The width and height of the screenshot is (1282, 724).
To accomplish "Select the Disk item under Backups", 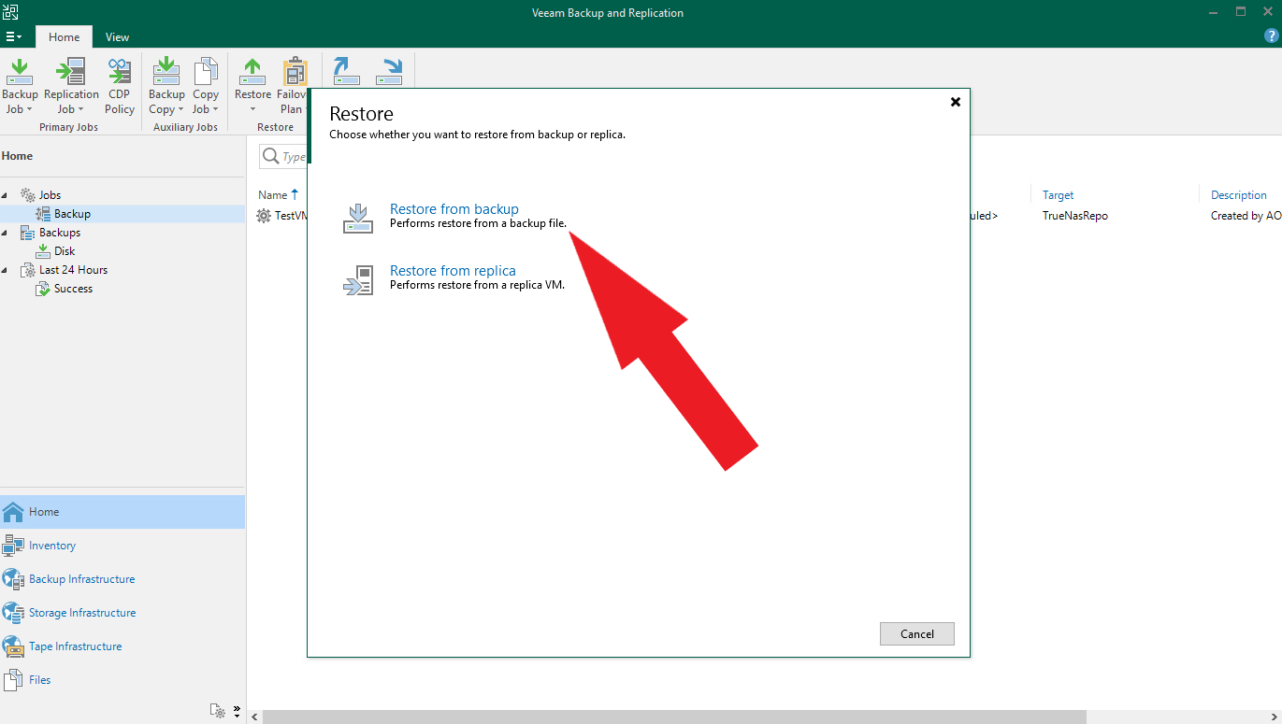I will [65, 251].
